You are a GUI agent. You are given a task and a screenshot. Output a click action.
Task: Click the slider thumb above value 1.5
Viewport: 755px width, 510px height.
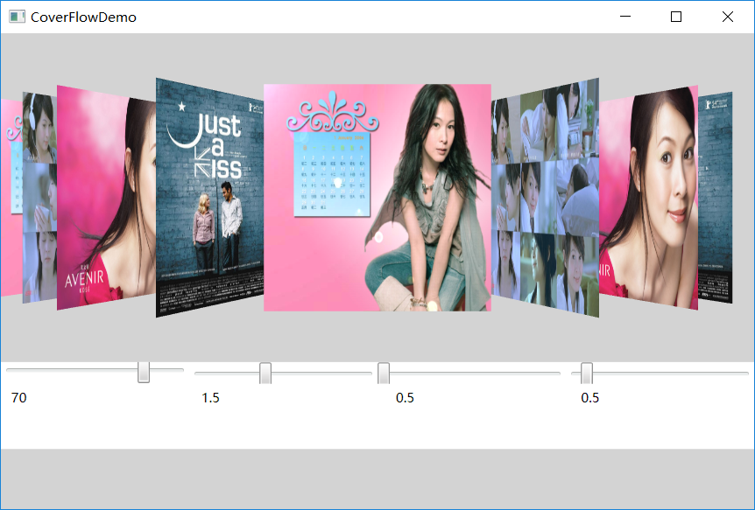point(265,373)
